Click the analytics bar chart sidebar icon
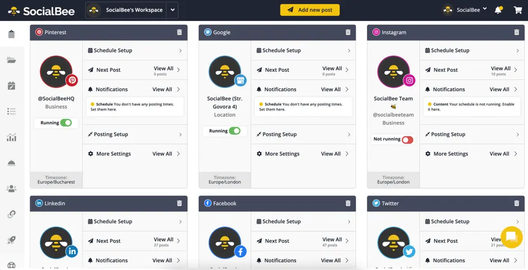 pos(12,137)
